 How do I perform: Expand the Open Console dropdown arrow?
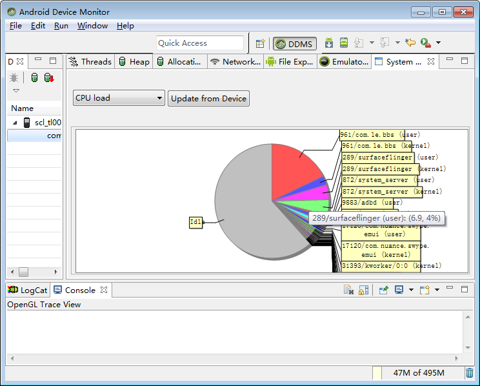437,289
